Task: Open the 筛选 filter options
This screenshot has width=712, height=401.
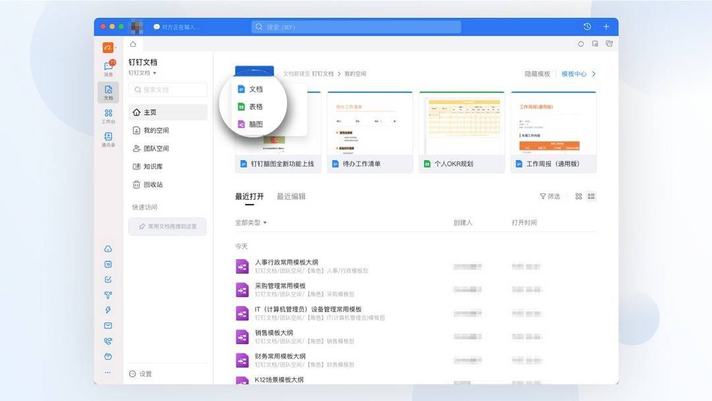Action: point(550,196)
